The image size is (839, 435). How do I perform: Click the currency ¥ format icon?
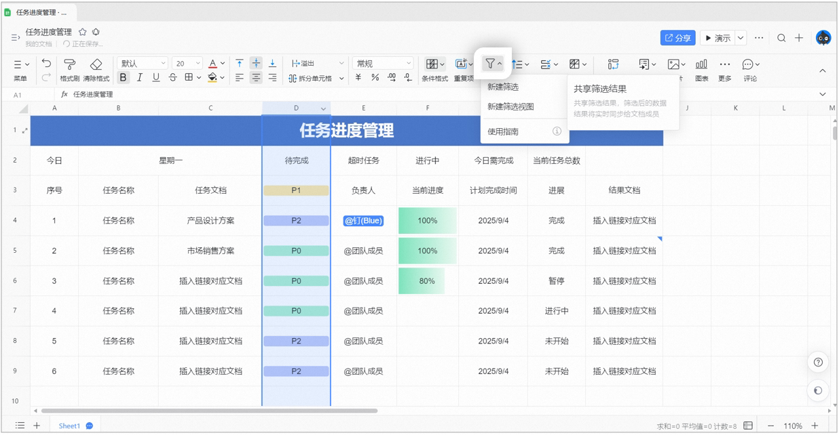[358, 78]
